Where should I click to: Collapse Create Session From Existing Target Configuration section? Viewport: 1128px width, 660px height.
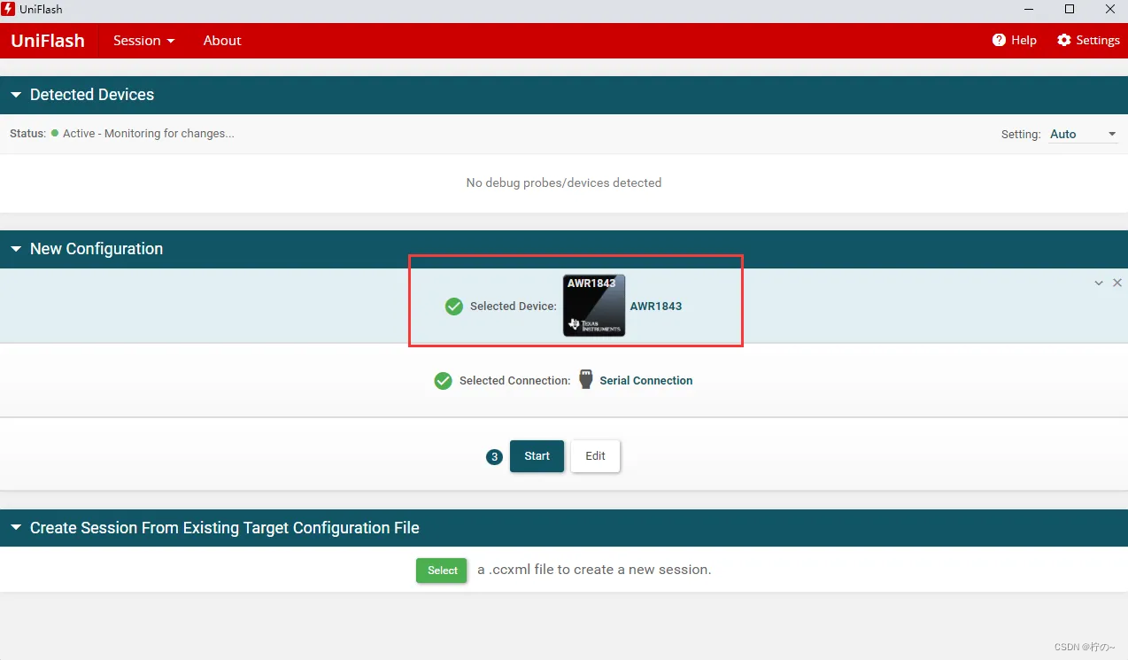16,528
